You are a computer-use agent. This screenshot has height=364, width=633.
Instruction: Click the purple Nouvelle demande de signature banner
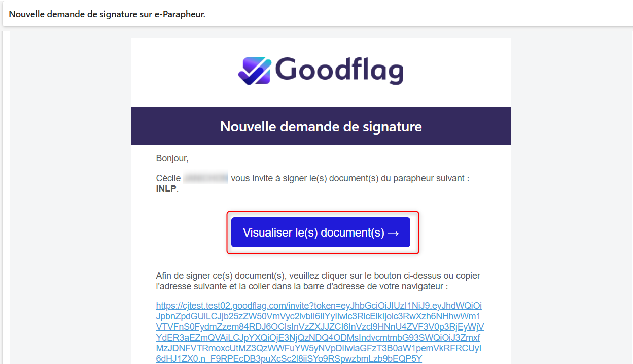coord(321,126)
